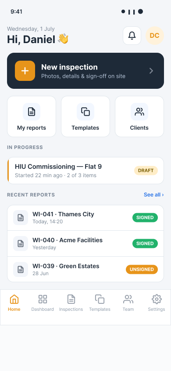The width and height of the screenshot is (171, 371).
Task: Open the Templates quick-access card
Action: point(85,116)
